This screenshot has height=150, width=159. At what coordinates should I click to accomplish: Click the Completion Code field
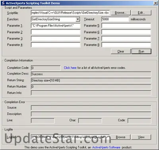pos(46,68)
